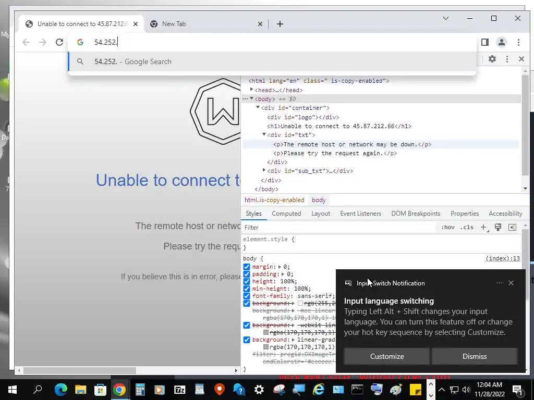Select html.is-copy-enabled in the breadcrumb
The width and height of the screenshot is (534, 400).
pyautogui.click(x=274, y=200)
